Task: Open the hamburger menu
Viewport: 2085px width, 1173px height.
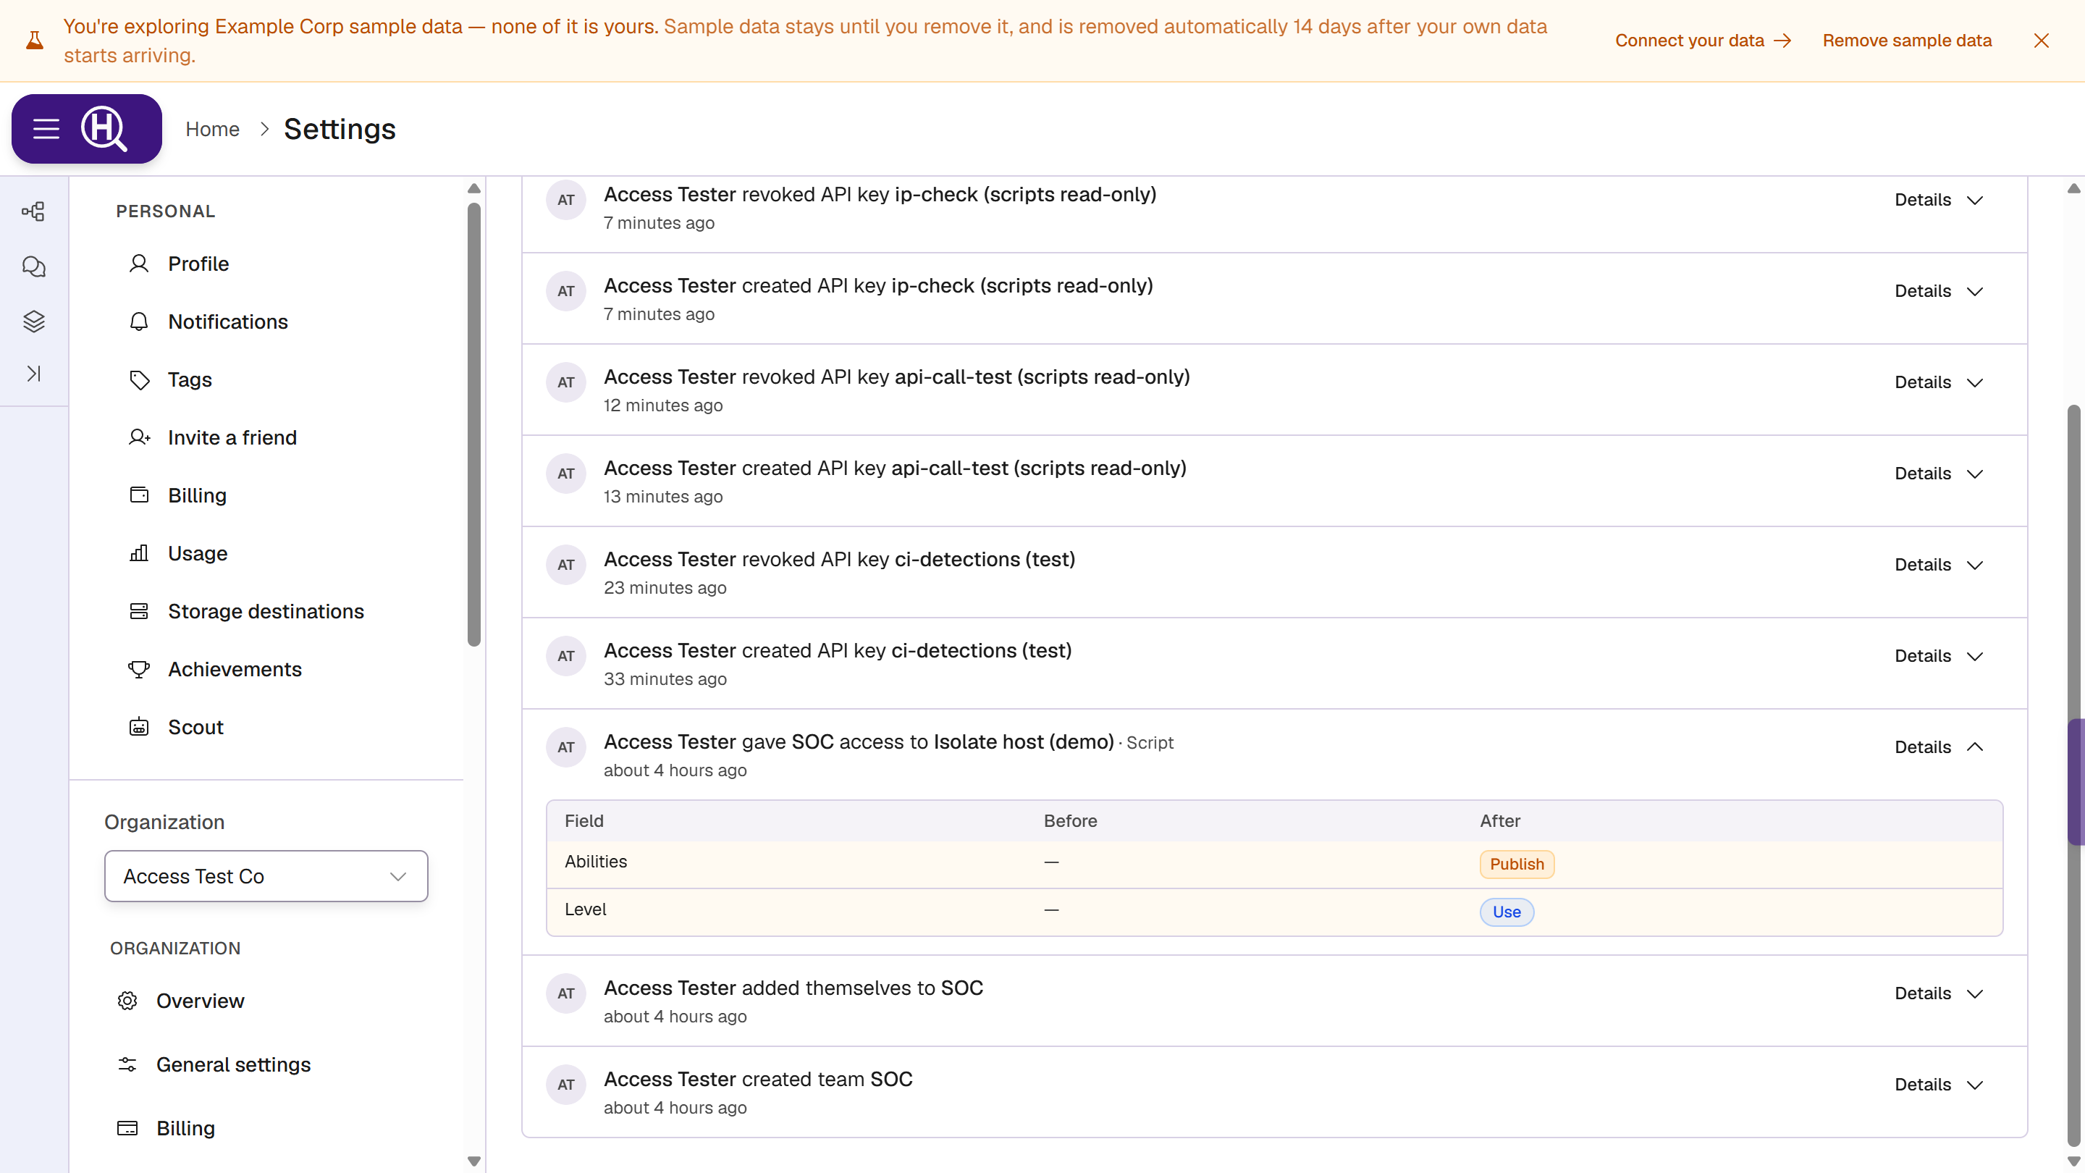Action: coord(46,129)
